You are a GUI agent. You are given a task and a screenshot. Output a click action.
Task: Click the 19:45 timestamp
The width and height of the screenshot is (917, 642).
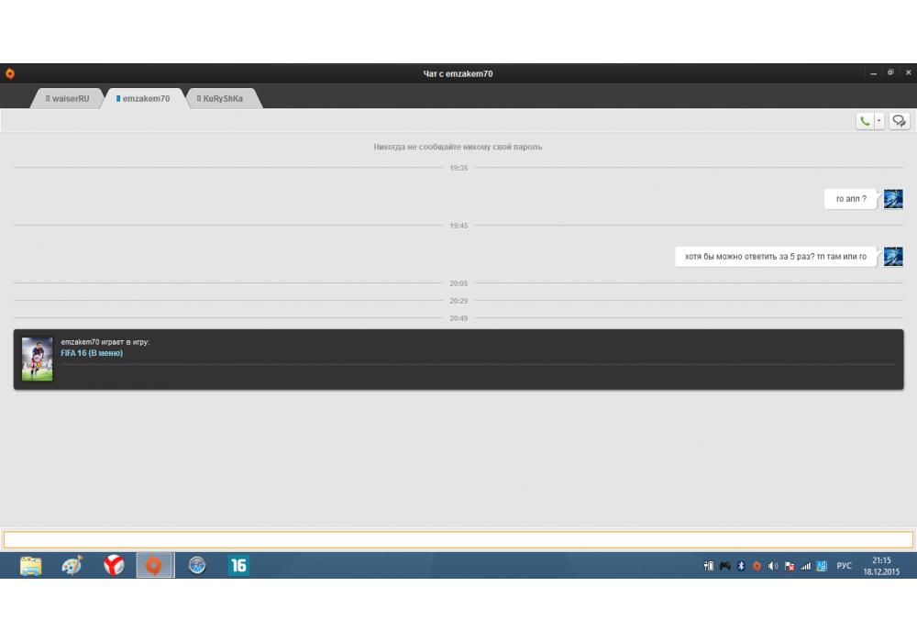pos(458,226)
